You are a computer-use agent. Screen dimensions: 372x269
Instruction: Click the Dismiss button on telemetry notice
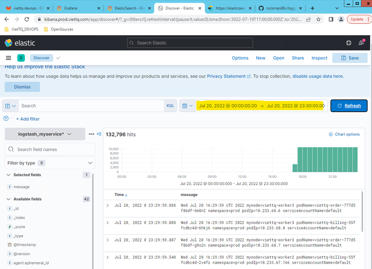22,87
